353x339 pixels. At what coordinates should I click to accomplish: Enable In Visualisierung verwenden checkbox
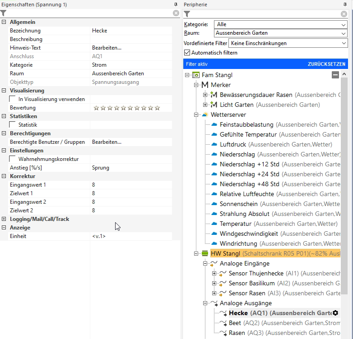click(x=12, y=99)
